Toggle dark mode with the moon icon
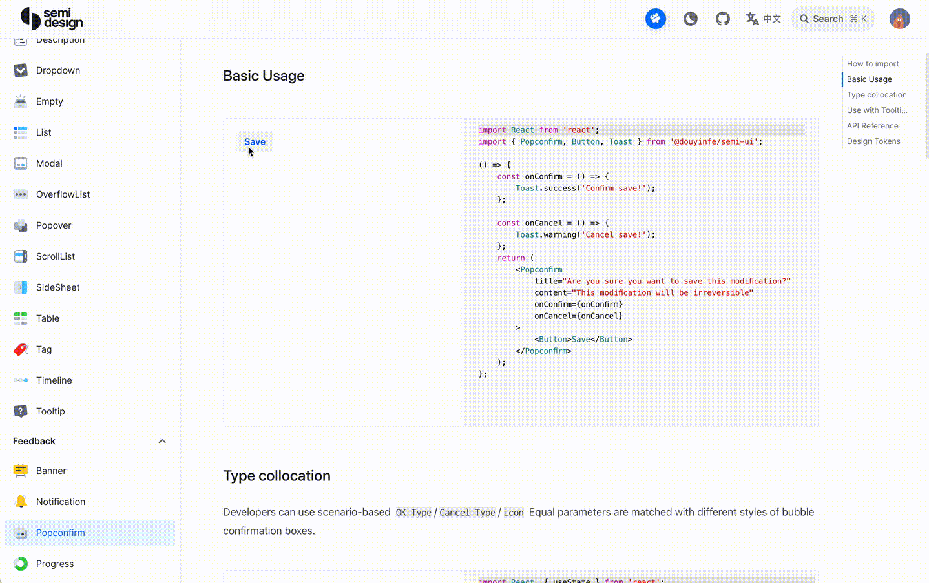 click(x=690, y=19)
